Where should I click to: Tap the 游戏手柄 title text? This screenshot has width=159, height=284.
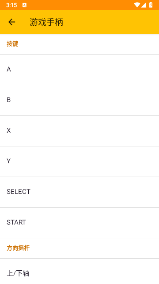pos(46,22)
